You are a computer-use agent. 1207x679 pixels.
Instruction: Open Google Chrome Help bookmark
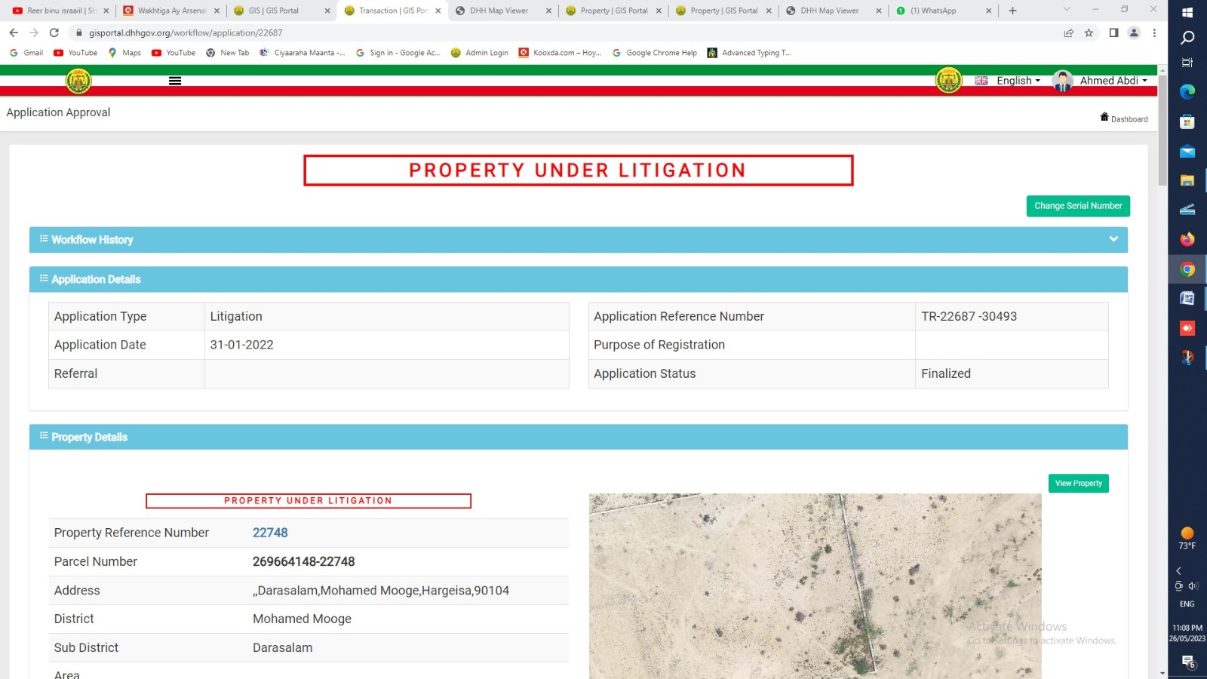[655, 53]
